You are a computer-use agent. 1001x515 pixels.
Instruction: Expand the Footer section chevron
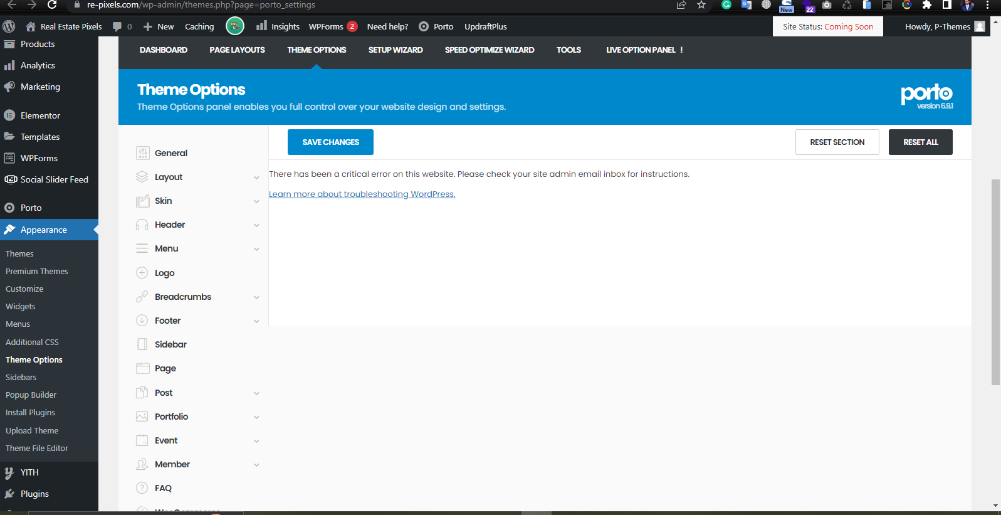(256, 321)
